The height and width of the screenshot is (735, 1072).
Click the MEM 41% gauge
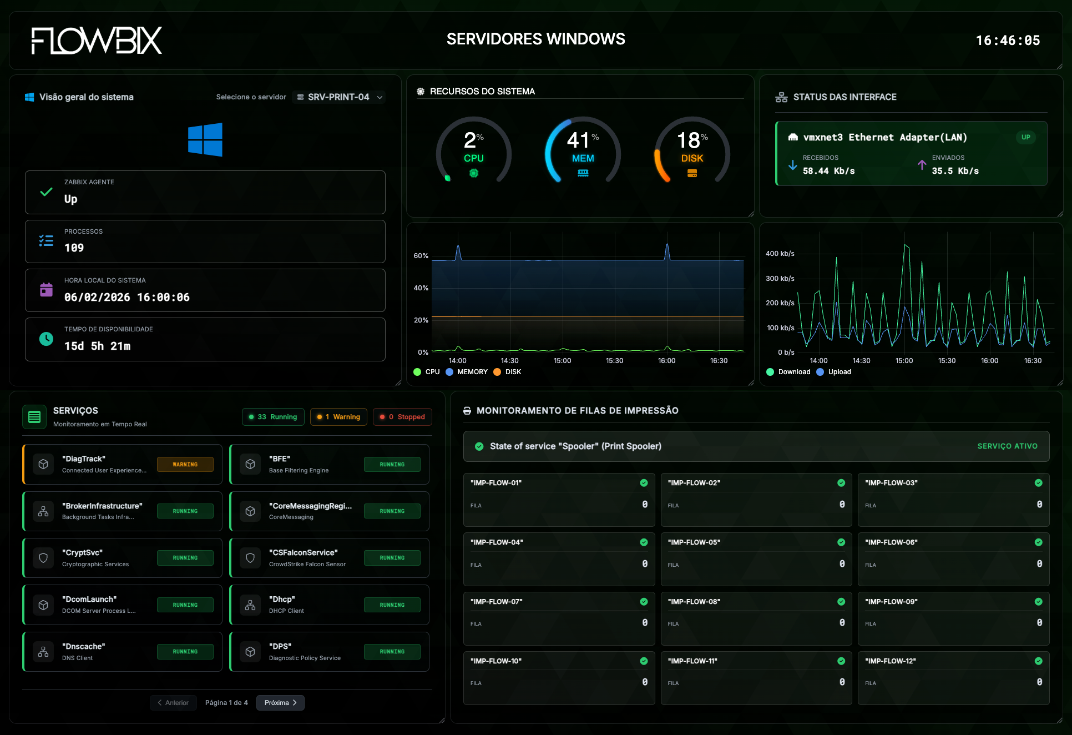pyautogui.click(x=583, y=150)
